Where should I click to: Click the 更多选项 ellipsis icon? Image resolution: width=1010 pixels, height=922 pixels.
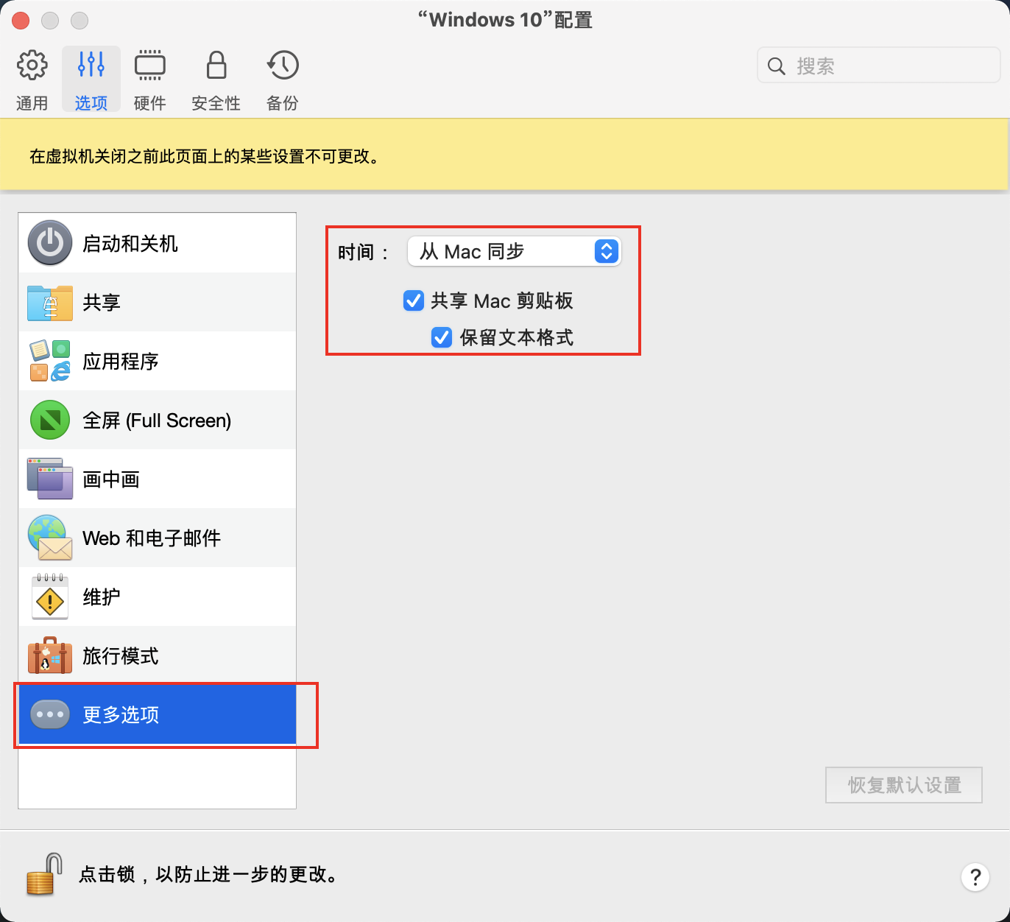click(x=50, y=714)
